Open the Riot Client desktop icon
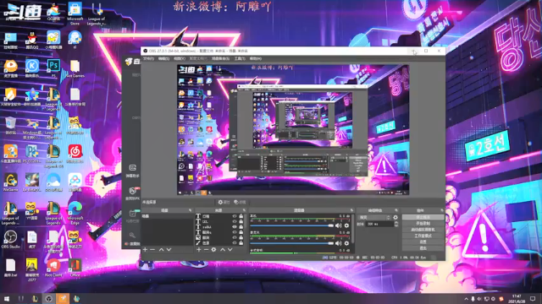The height and width of the screenshot is (304, 542). tap(53, 269)
